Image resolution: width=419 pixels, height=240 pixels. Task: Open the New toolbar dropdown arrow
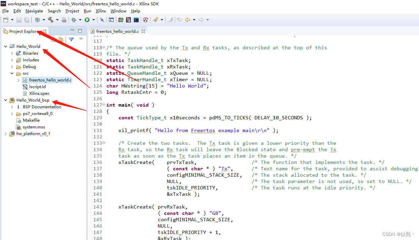pos(12,20)
